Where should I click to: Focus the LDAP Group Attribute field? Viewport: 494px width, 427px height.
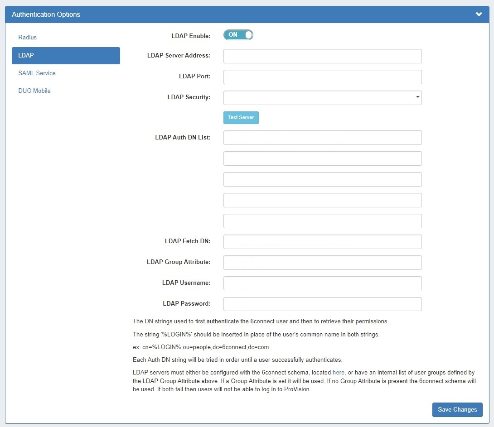point(322,263)
